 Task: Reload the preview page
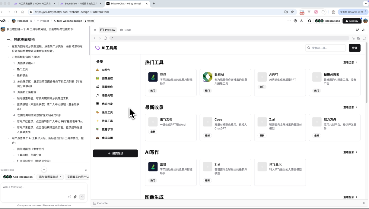pos(105,38)
